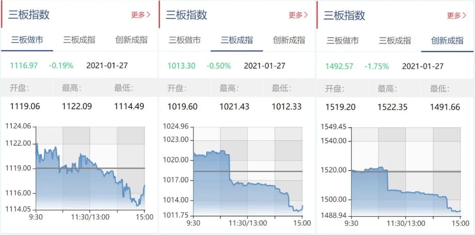Switch to 三板做市 tab in the middle panel

coord(185,40)
